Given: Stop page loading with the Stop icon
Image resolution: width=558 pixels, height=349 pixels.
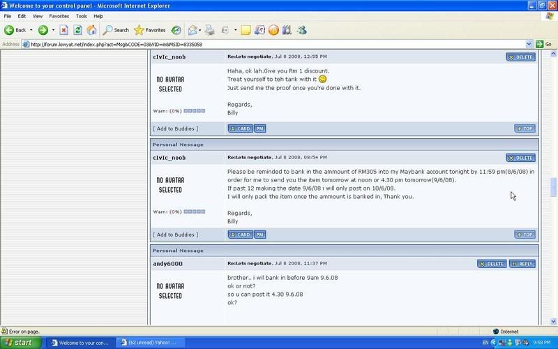Looking at the screenshot, I should (x=63, y=30).
